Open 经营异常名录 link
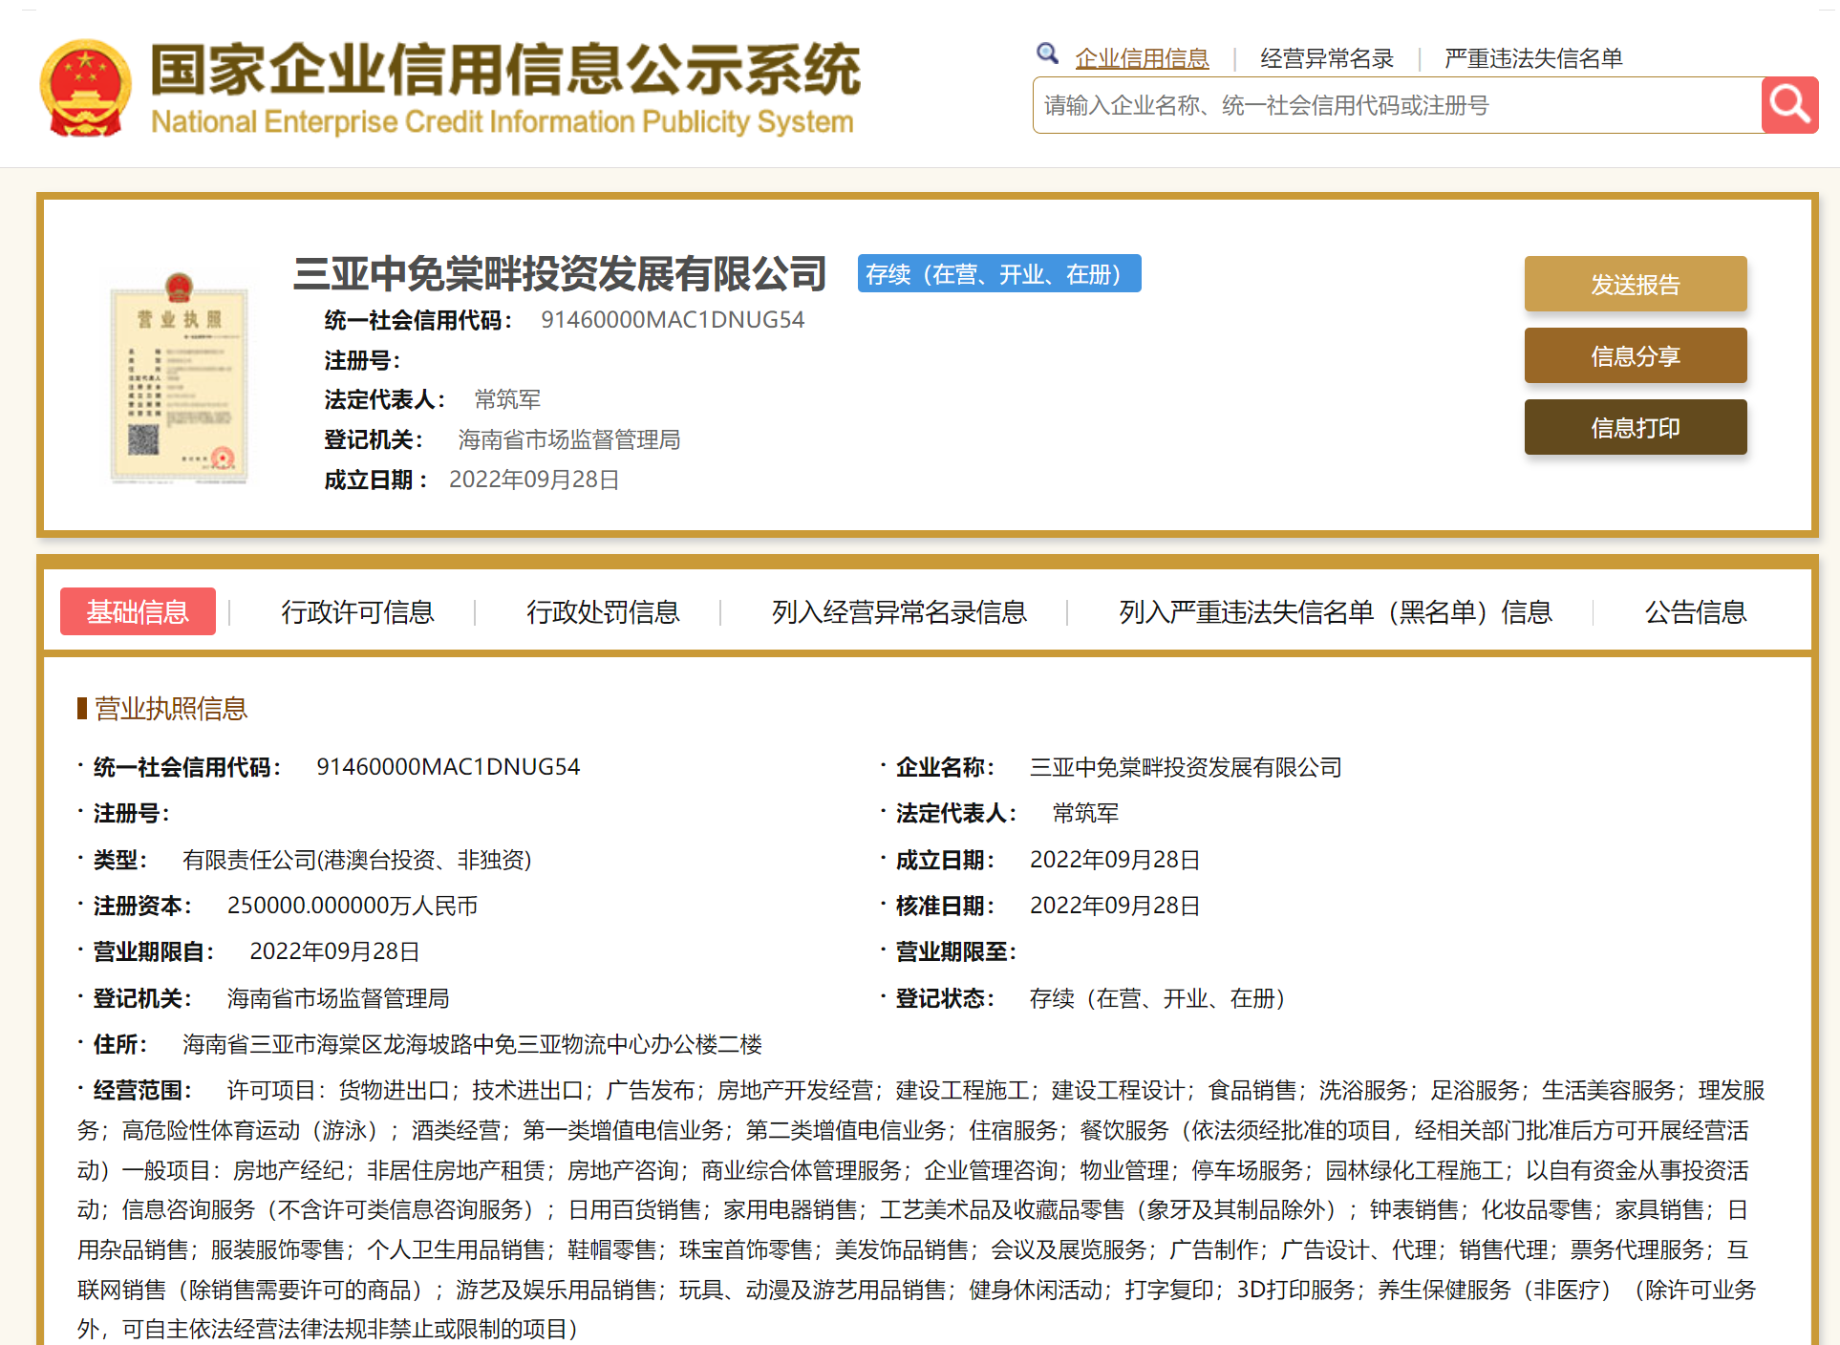This screenshot has height=1345, width=1840. (1326, 59)
